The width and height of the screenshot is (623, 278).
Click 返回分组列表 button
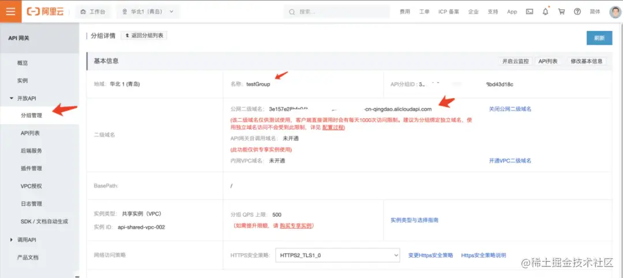click(144, 35)
